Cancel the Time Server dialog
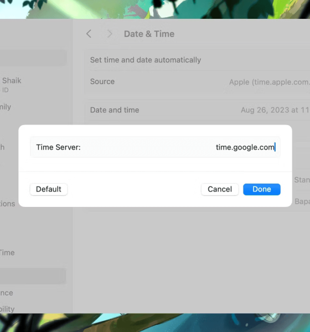The height and width of the screenshot is (332, 310). click(x=220, y=189)
